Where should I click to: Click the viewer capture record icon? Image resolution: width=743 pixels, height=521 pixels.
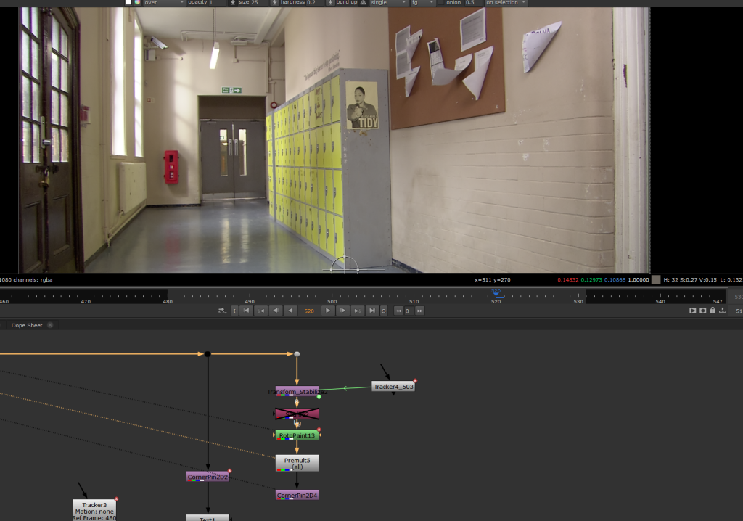pyautogui.click(x=702, y=311)
